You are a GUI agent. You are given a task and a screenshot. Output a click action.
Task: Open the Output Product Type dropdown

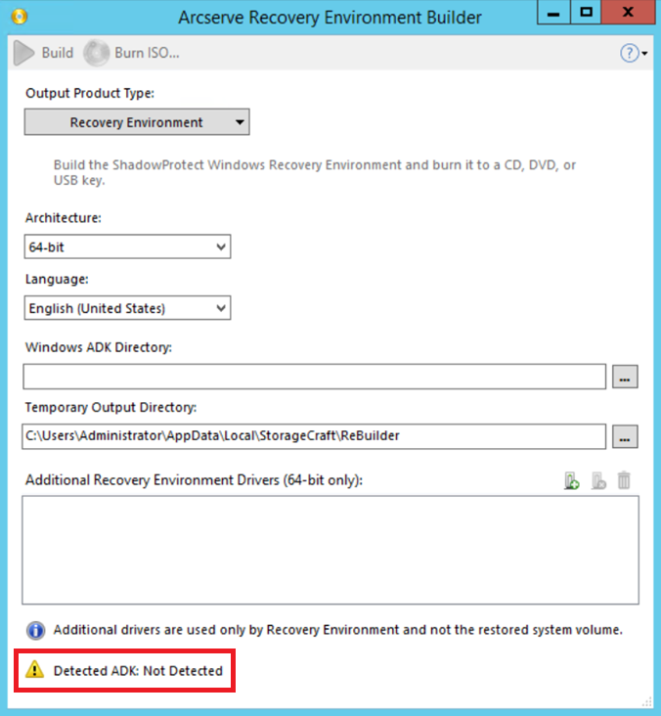[137, 122]
